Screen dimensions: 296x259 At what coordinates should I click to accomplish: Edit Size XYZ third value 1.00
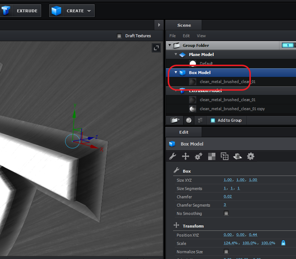253,180
